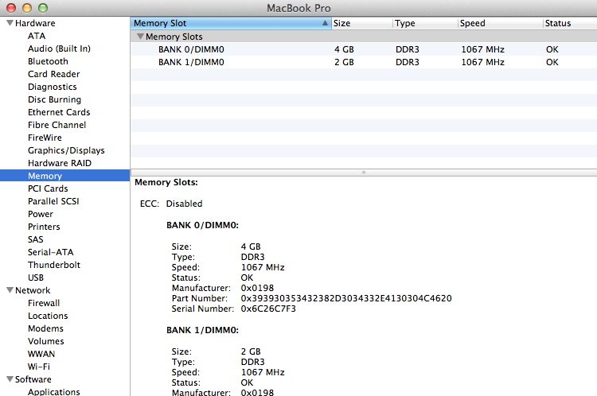Open the Wi-Fi network entry

coord(40,367)
